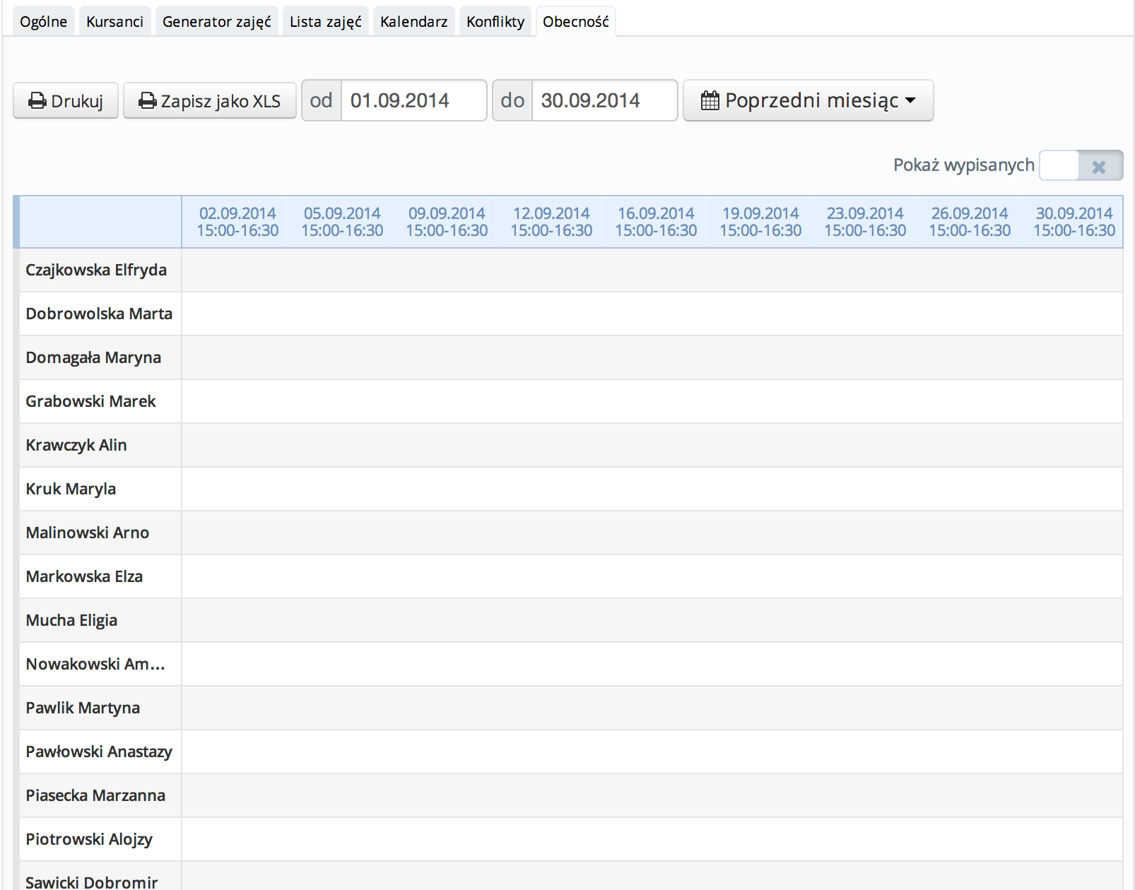Click the start date field 01.09.2014
The image size is (1135, 890).
click(x=413, y=101)
